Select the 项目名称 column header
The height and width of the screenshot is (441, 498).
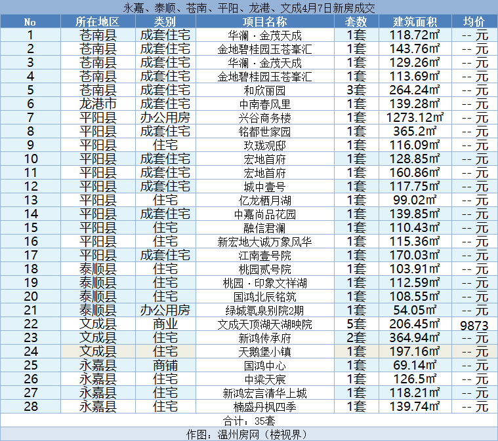click(x=264, y=22)
